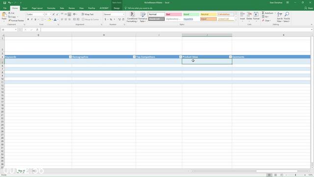Apply Percent style format
Viewport: 314px width, 177px height.
pos(111,20)
